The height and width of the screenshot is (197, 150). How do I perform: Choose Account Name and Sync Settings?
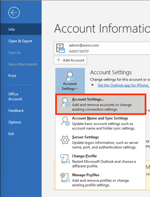(101, 123)
